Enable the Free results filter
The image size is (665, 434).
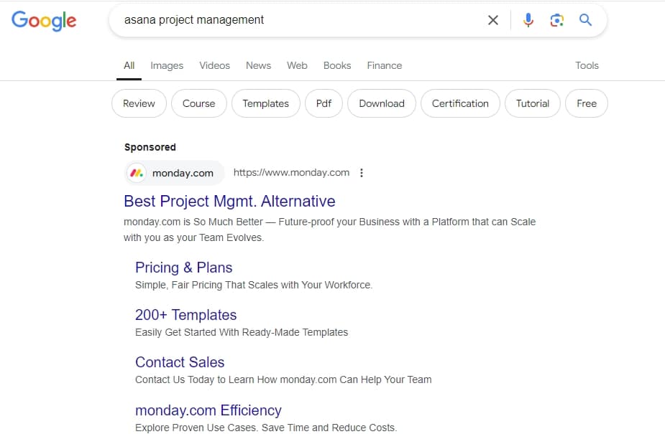[586, 103]
